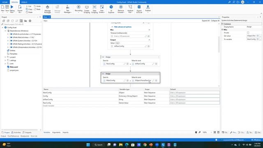Open the Test Manager menu
The width and height of the screenshot is (263, 148).
point(67,9)
